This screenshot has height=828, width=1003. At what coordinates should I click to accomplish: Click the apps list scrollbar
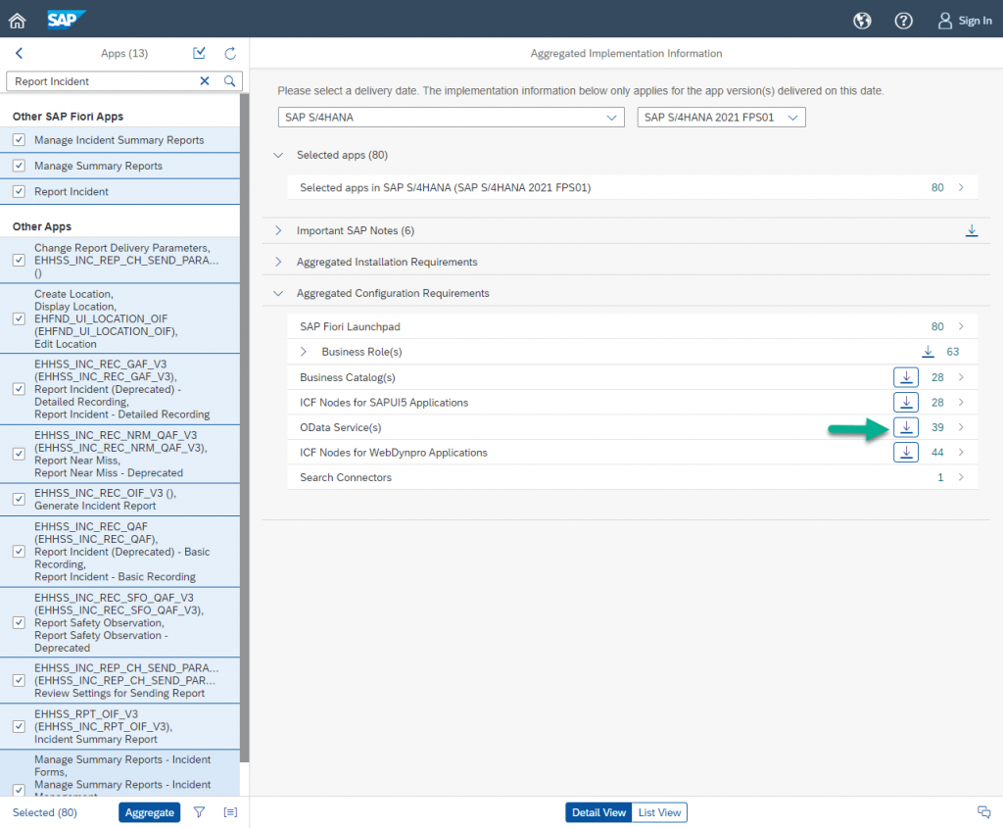click(244, 427)
